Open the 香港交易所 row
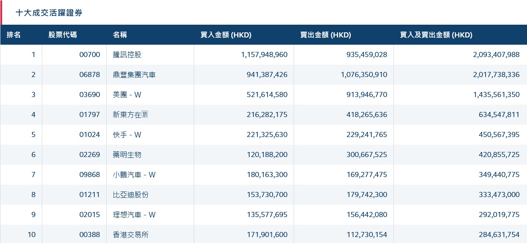 click(x=263, y=234)
